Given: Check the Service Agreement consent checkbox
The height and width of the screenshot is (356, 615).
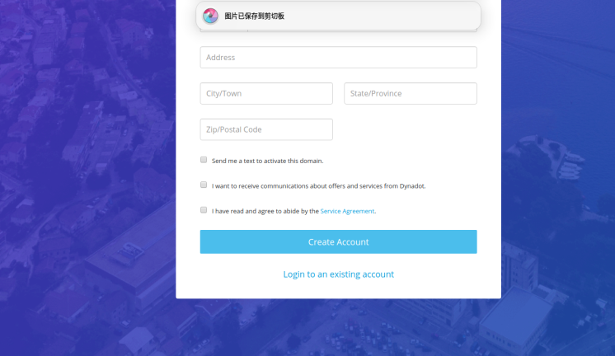Looking at the screenshot, I should click(204, 210).
